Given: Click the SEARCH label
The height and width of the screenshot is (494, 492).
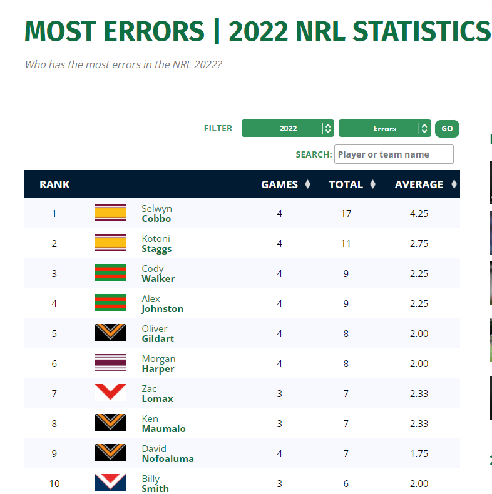Looking at the screenshot, I should (x=314, y=154).
